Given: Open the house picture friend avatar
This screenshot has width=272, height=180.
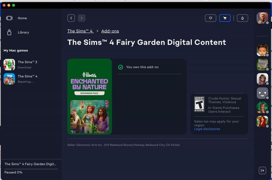Looking at the screenshot, I should (262, 65).
